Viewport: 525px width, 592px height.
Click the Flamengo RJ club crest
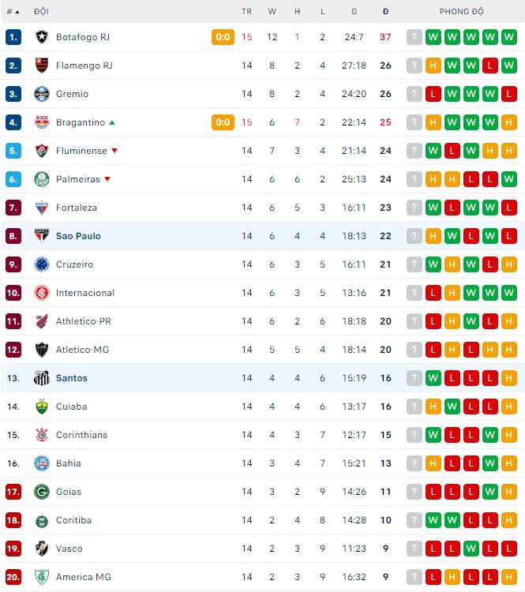[x=42, y=66]
